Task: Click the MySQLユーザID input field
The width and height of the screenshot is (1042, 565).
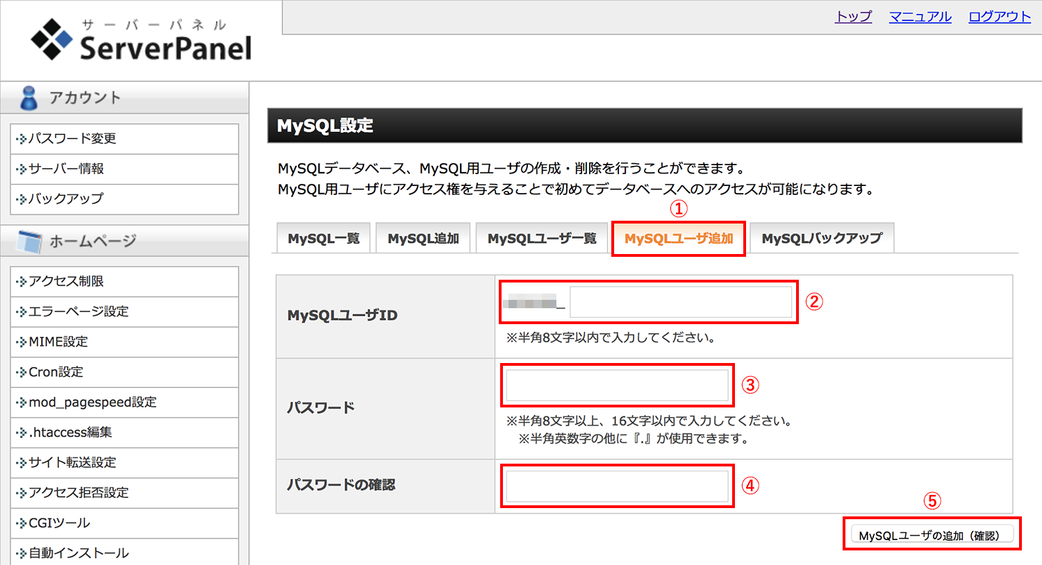Action: click(x=681, y=303)
